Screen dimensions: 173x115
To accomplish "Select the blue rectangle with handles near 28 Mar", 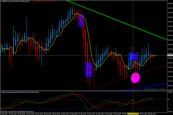I will tap(133, 57).
